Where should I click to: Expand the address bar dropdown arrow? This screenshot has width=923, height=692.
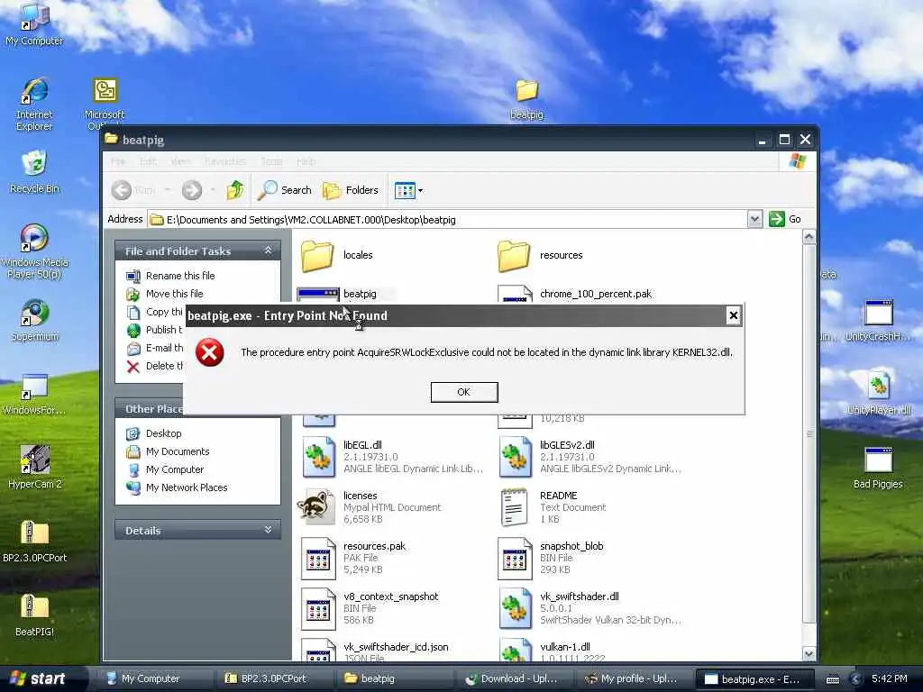click(x=754, y=220)
